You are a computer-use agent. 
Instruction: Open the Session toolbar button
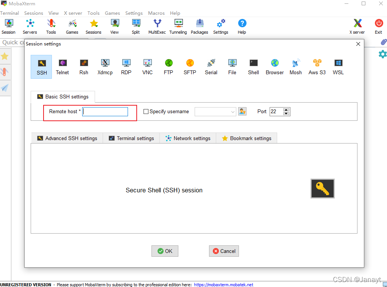pyautogui.click(x=9, y=27)
